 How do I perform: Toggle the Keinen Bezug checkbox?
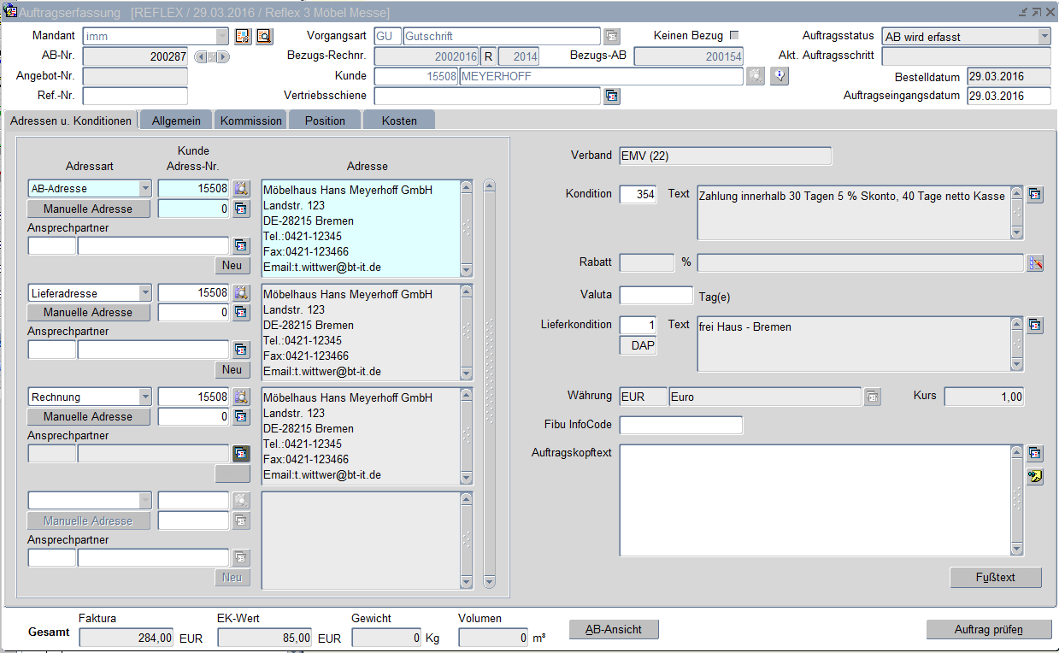[x=733, y=36]
